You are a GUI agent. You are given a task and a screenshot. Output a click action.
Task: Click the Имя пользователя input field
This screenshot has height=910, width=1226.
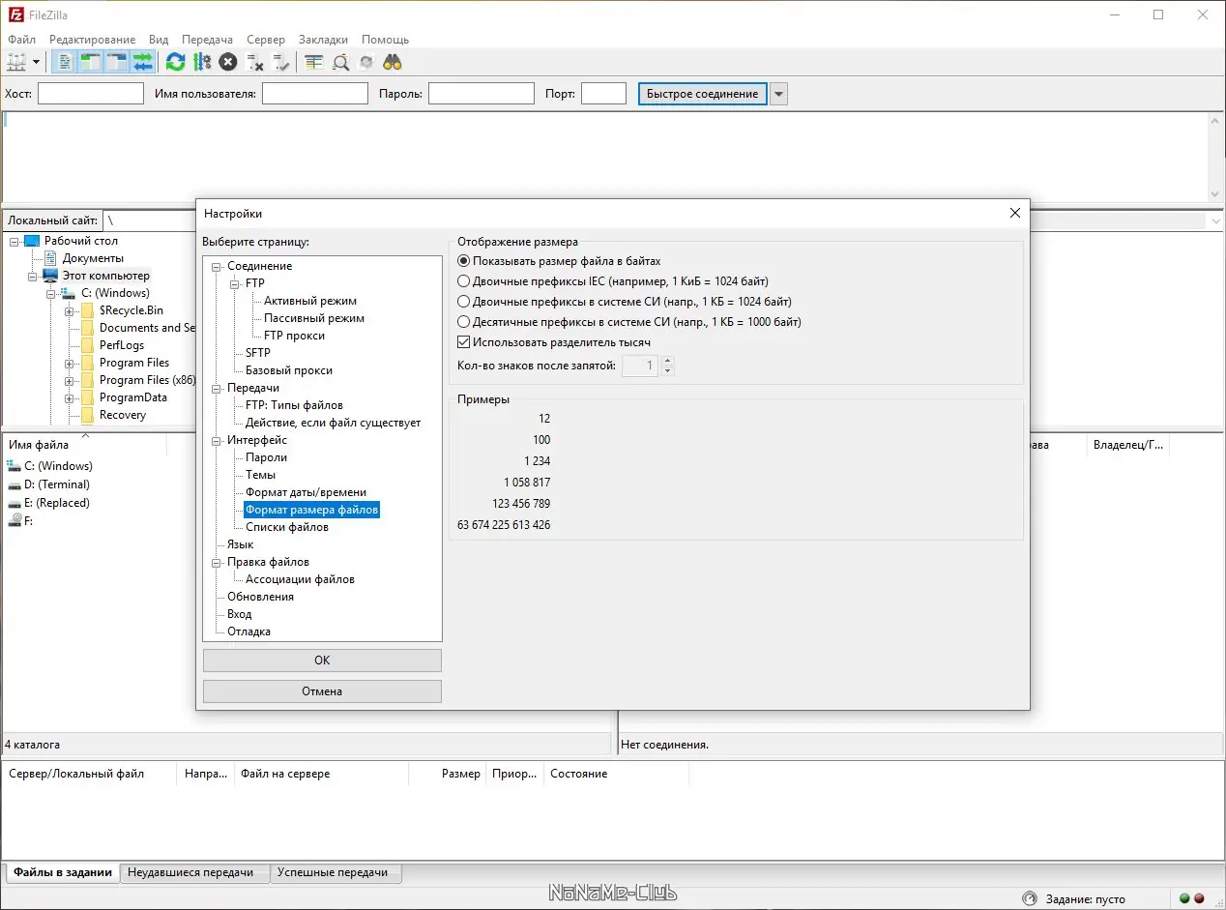pyautogui.click(x=315, y=94)
